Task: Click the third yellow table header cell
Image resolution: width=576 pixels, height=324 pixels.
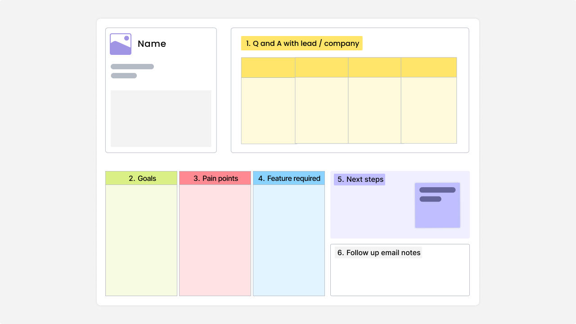Action: (x=374, y=67)
